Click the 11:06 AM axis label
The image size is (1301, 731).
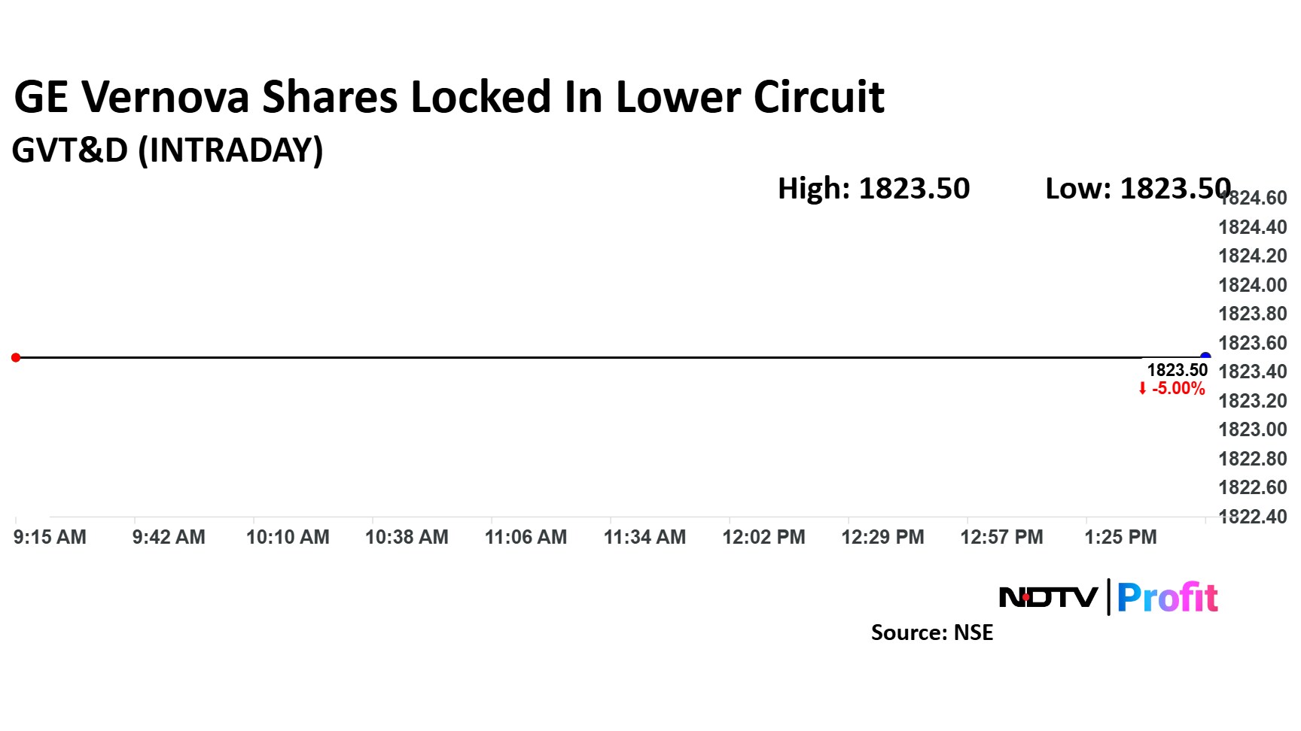[x=526, y=537]
